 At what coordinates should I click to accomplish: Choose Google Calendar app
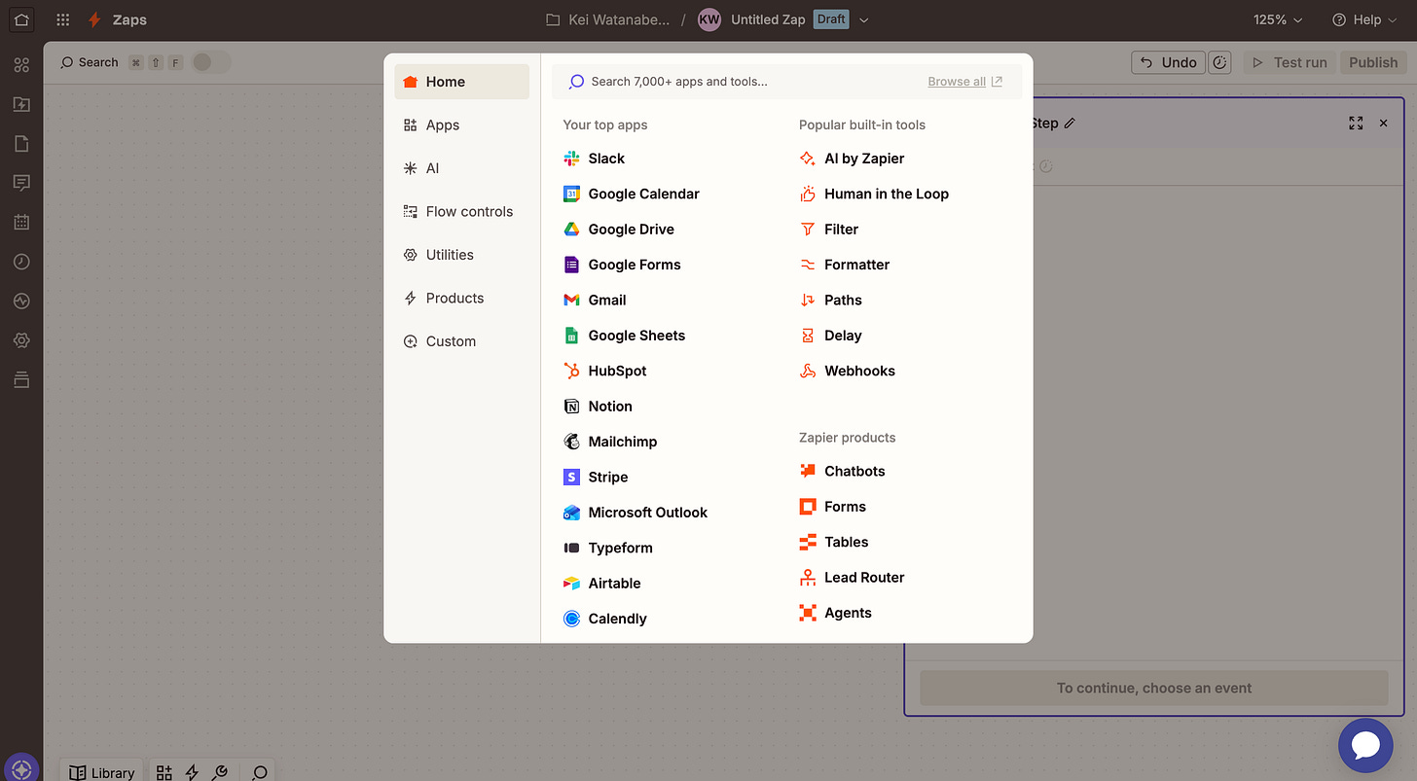pos(632,194)
